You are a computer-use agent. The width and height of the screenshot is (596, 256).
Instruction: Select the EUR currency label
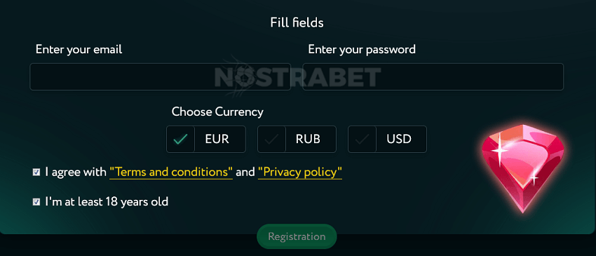[217, 139]
